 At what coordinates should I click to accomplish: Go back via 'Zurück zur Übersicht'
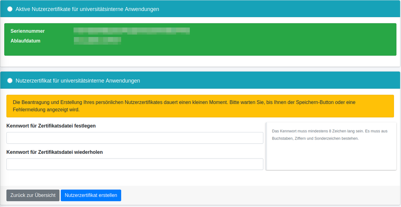[x=33, y=195]
